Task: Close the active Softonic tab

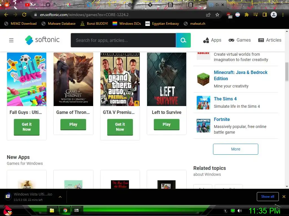Action: click(223, 5)
